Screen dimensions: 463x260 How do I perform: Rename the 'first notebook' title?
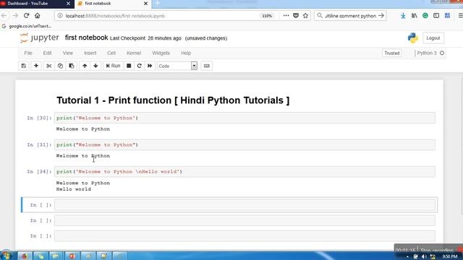pos(87,38)
